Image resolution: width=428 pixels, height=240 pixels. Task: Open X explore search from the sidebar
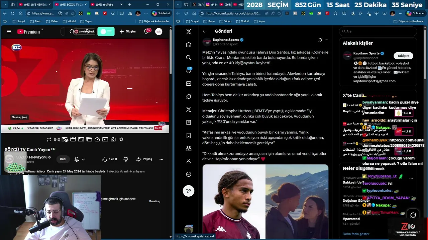(x=189, y=58)
